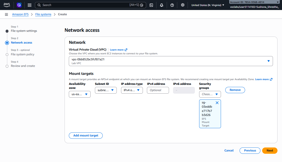Viewport: 282px width, 162px height.
Task: Click the search magnifier icon
Action: tap(39, 5)
